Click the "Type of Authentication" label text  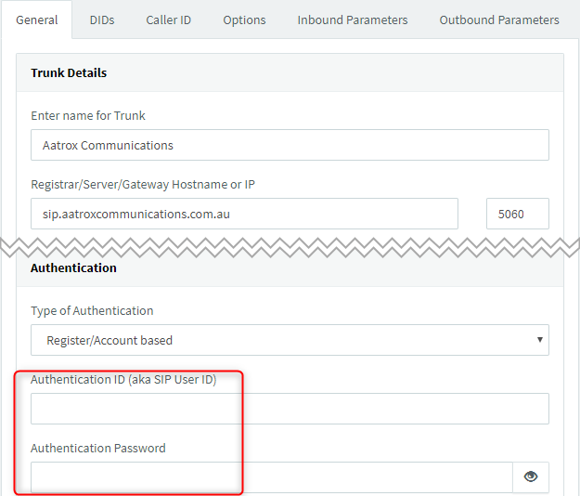pyautogui.click(x=92, y=311)
